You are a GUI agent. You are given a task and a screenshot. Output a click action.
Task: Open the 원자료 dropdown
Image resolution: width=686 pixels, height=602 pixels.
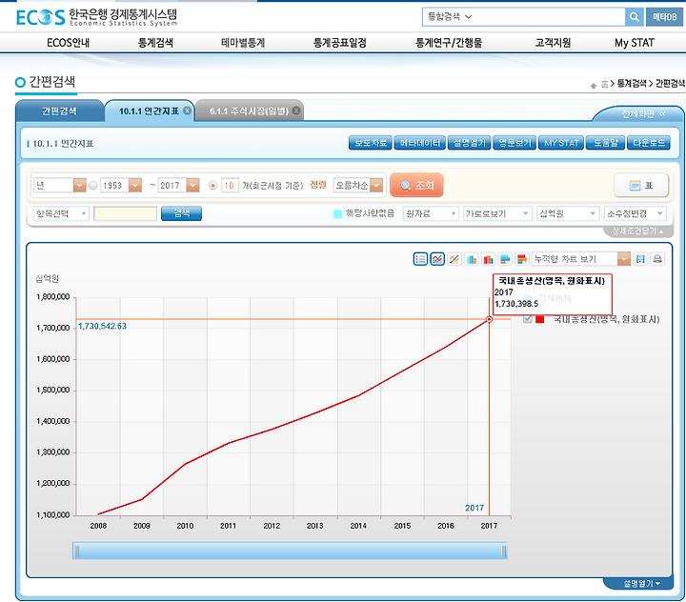coord(431,214)
